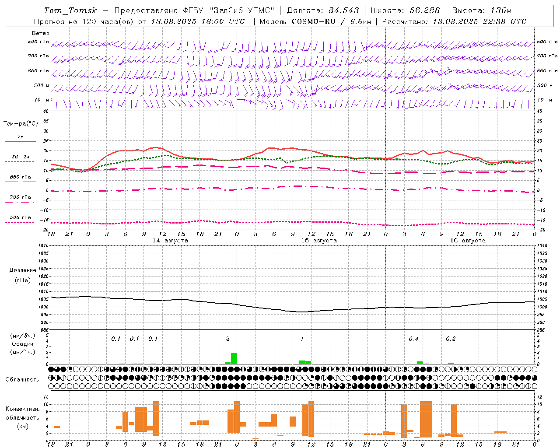Click the Tom_Tomsk station title

point(70,10)
